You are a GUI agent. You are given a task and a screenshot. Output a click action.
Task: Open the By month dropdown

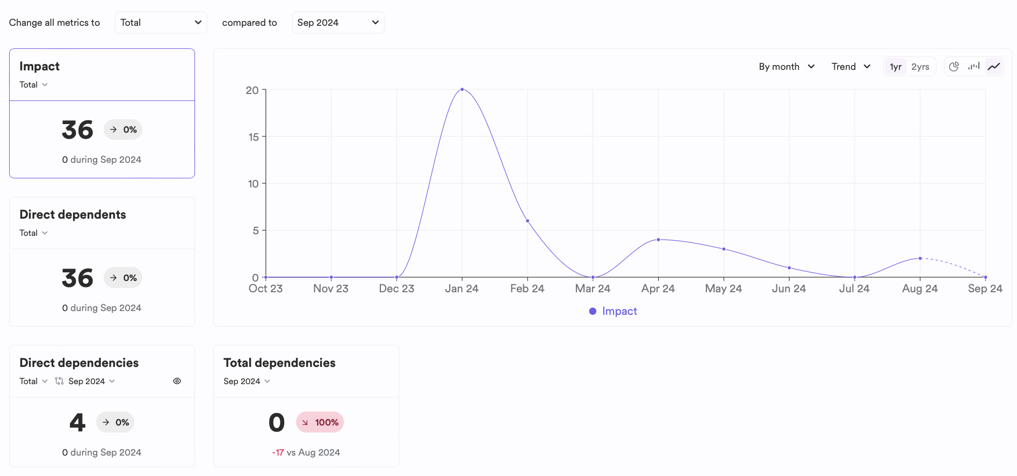tap(787, 67)
